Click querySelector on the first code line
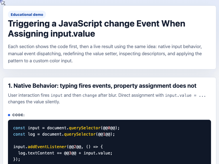219x164 pixels. tap(85, 128)
